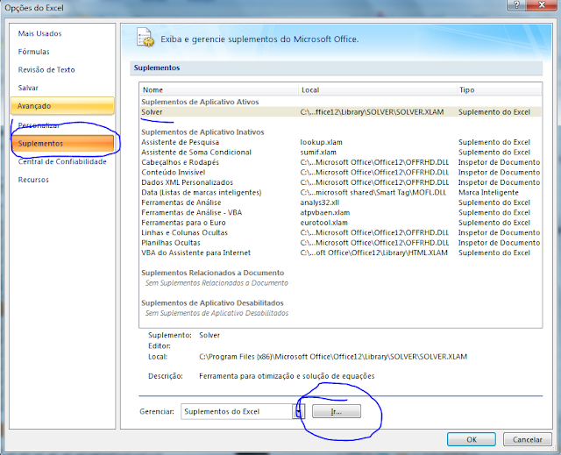
Task: Click the eurotool.xlam location cell
Action: click(x=323, y=223)
